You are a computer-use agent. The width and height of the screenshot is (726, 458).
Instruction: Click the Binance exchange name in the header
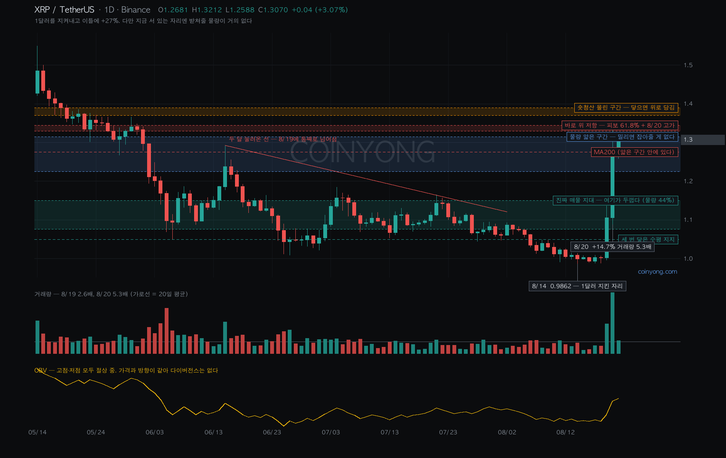tap(136, 10)
